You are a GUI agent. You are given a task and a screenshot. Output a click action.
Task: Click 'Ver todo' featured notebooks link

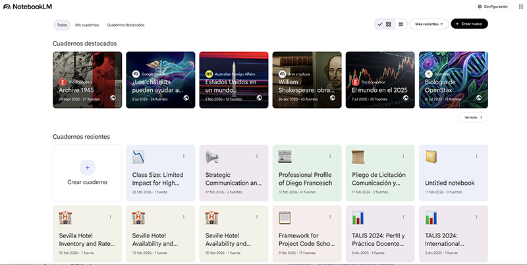coord(473,118)
